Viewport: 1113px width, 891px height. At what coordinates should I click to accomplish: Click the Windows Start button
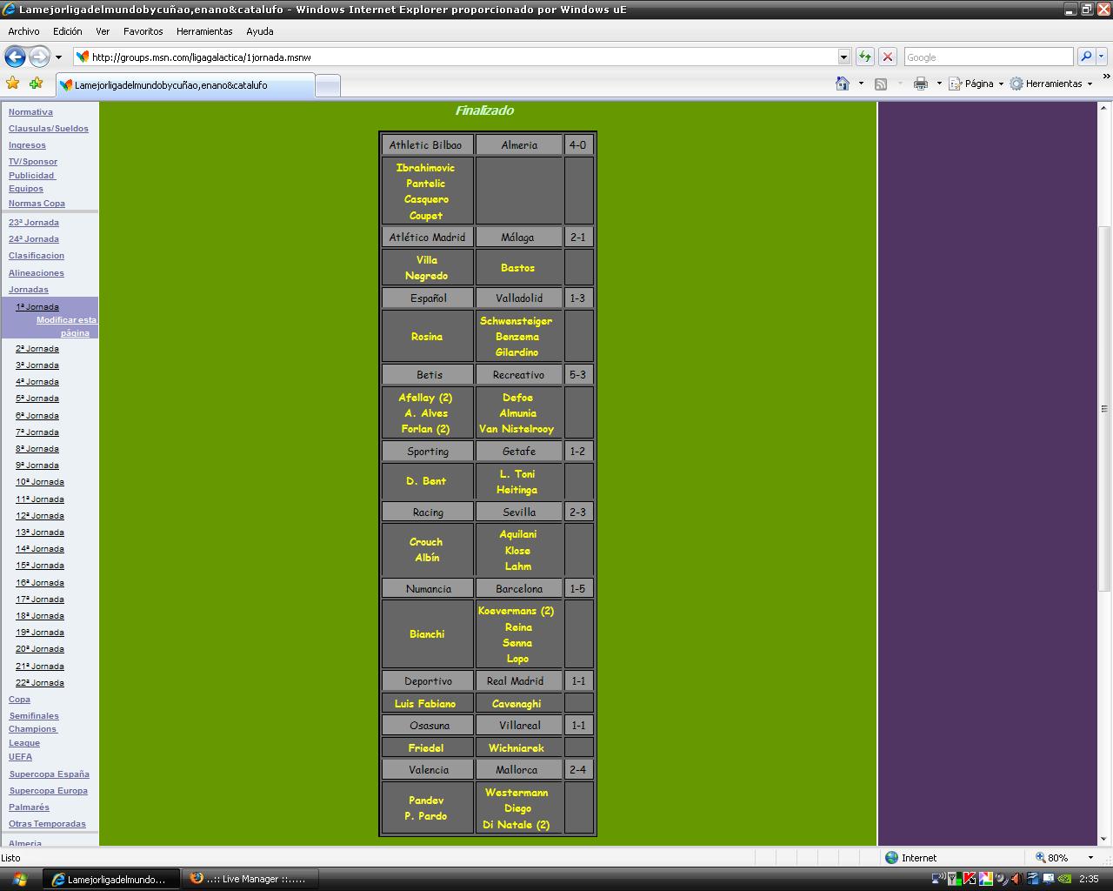point(19,879)
